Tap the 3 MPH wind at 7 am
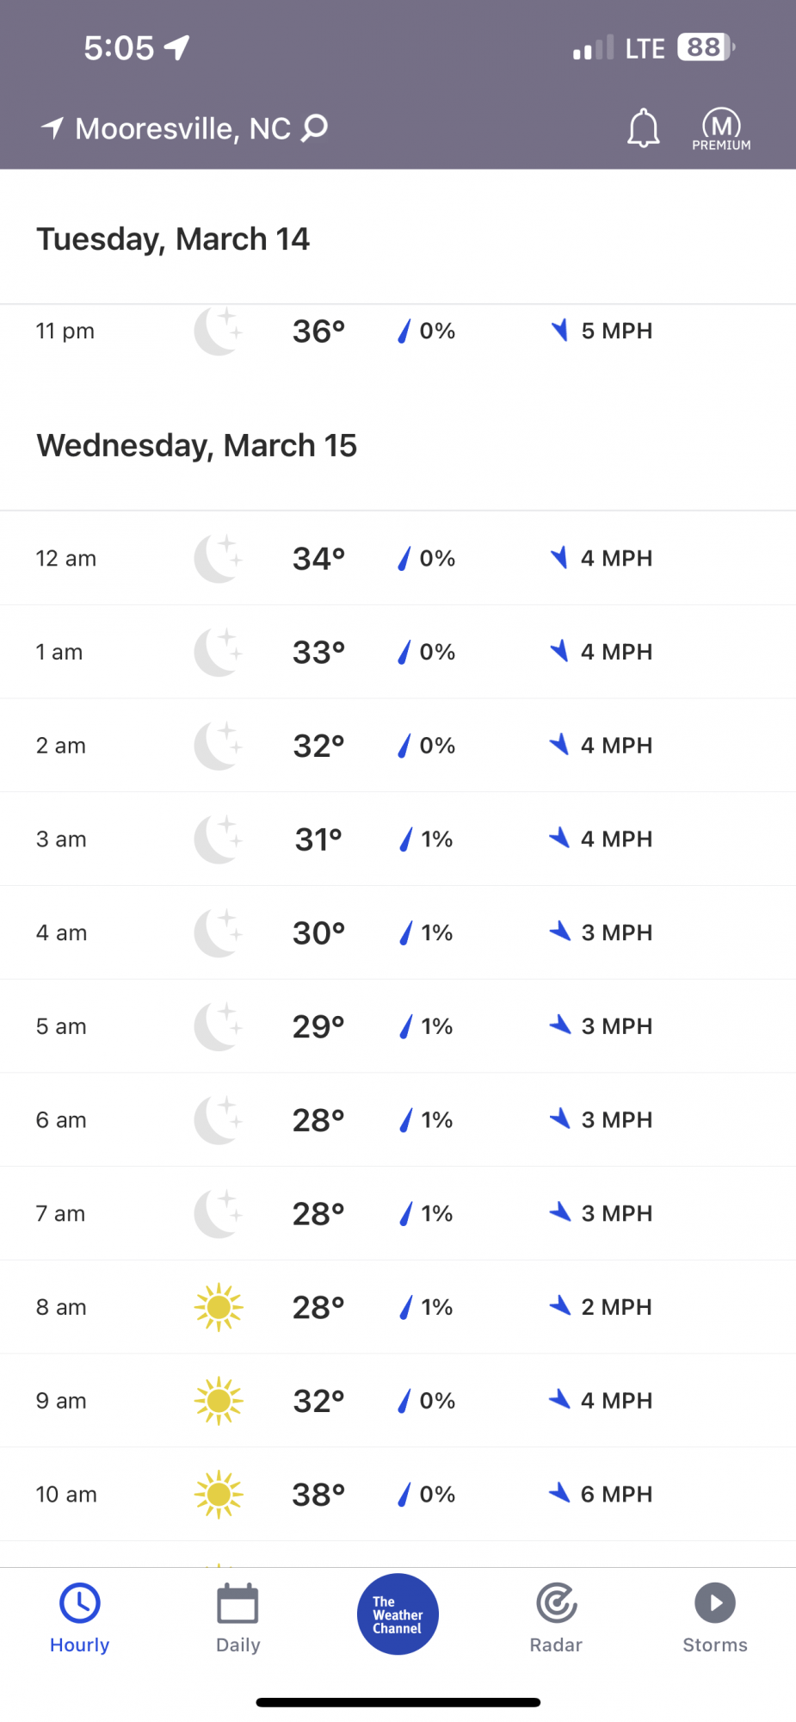Viewport: 796px width, 1722px height. pos(617,1213)
